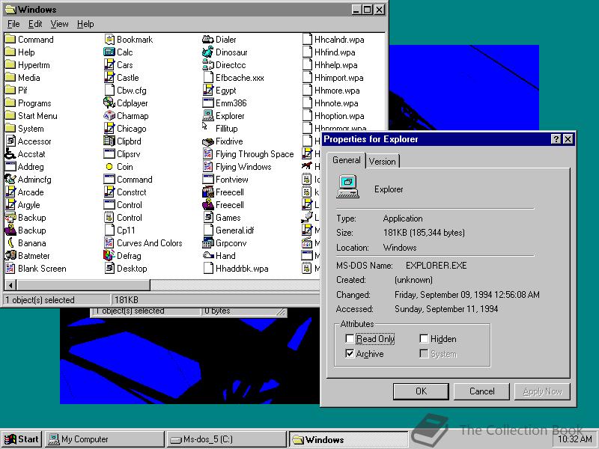Switch to the General tab
The height and width of the screenshot is (449, 599).
346,160
